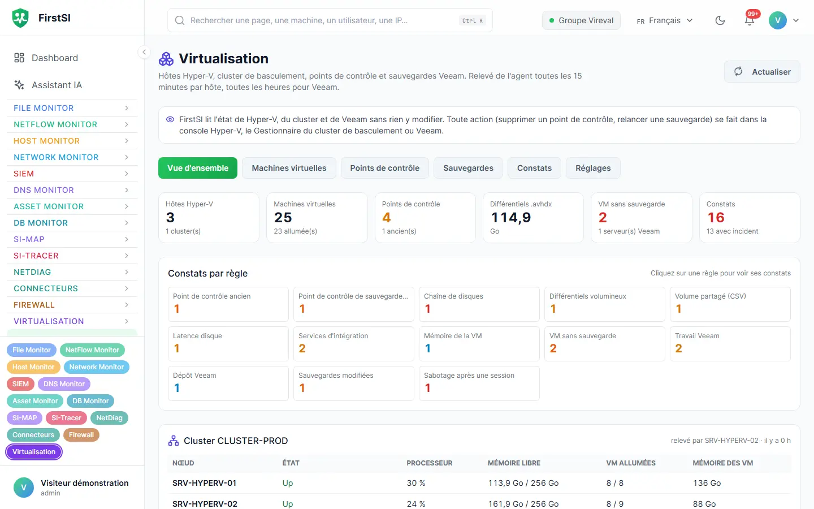Image resolution: width=814 pixels, height=509 pixels.
Task: Open the Point de contrôle ancien rule
Action: [228, 304]
